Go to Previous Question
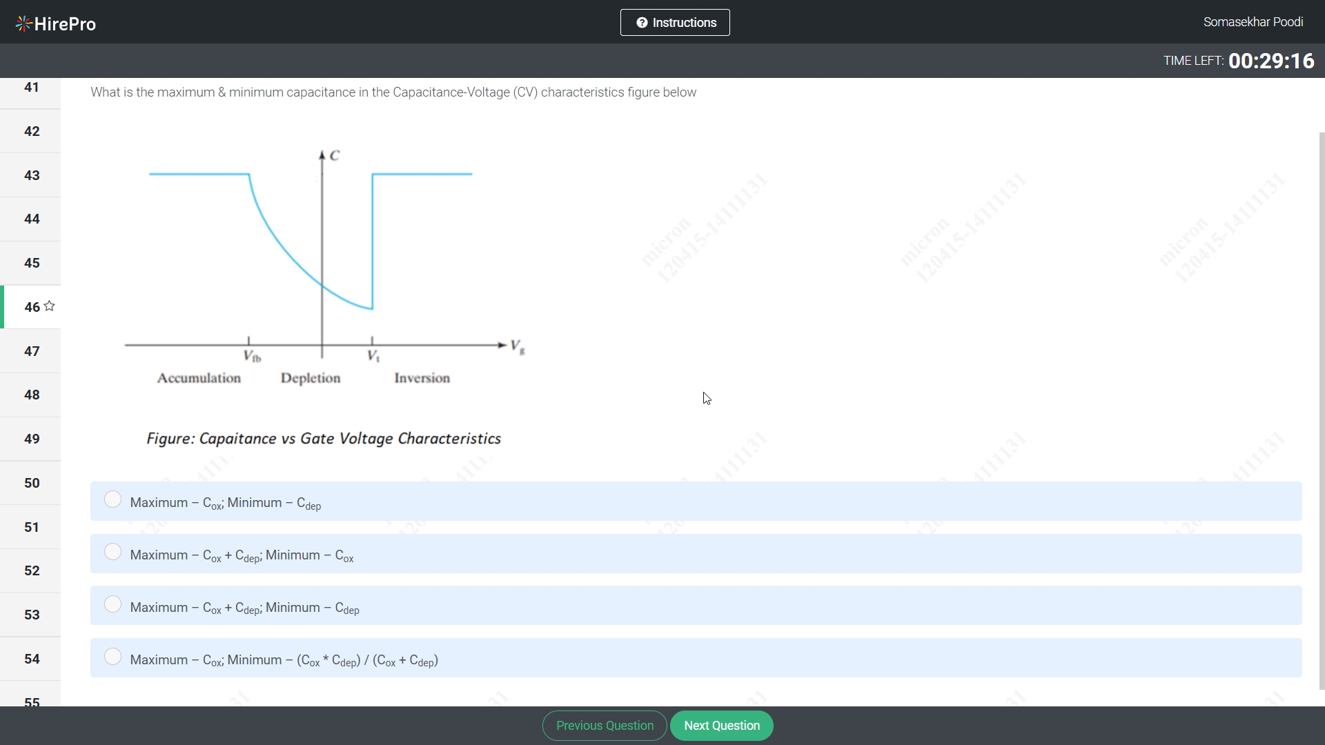Screen dimensions: 1325x745 click(605, 726)
